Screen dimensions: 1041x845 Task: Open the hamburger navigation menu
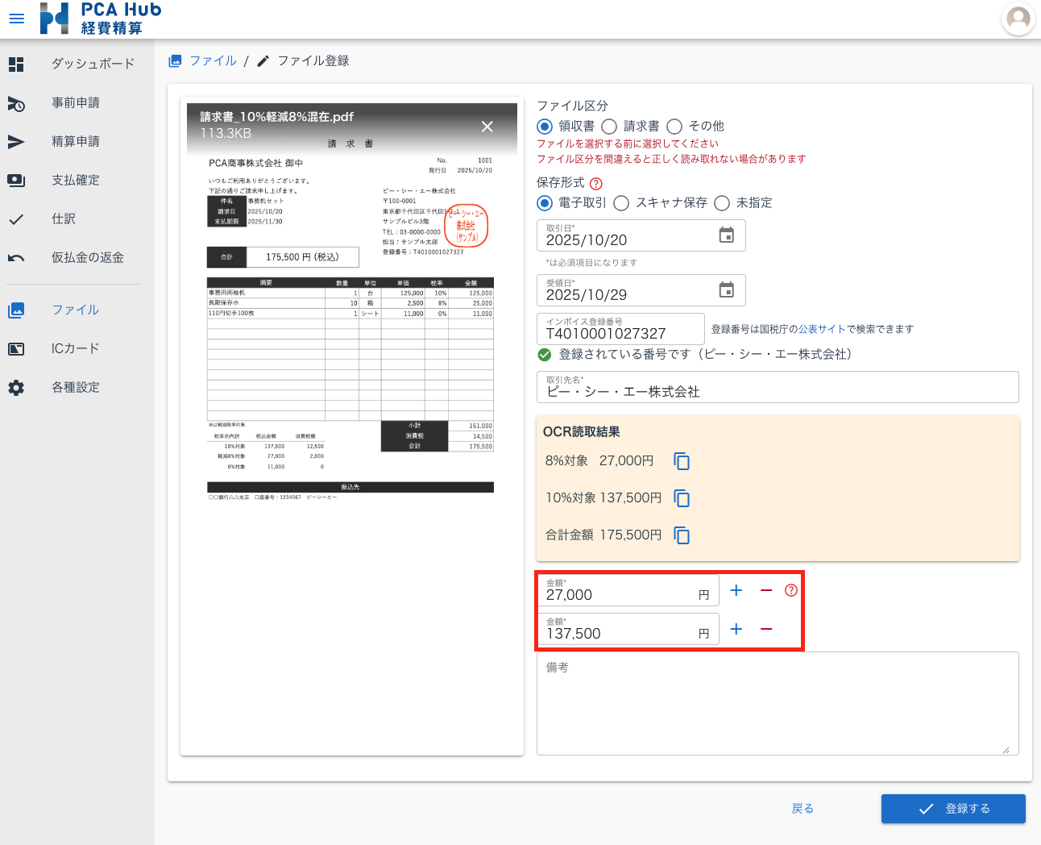click(16, 18)
